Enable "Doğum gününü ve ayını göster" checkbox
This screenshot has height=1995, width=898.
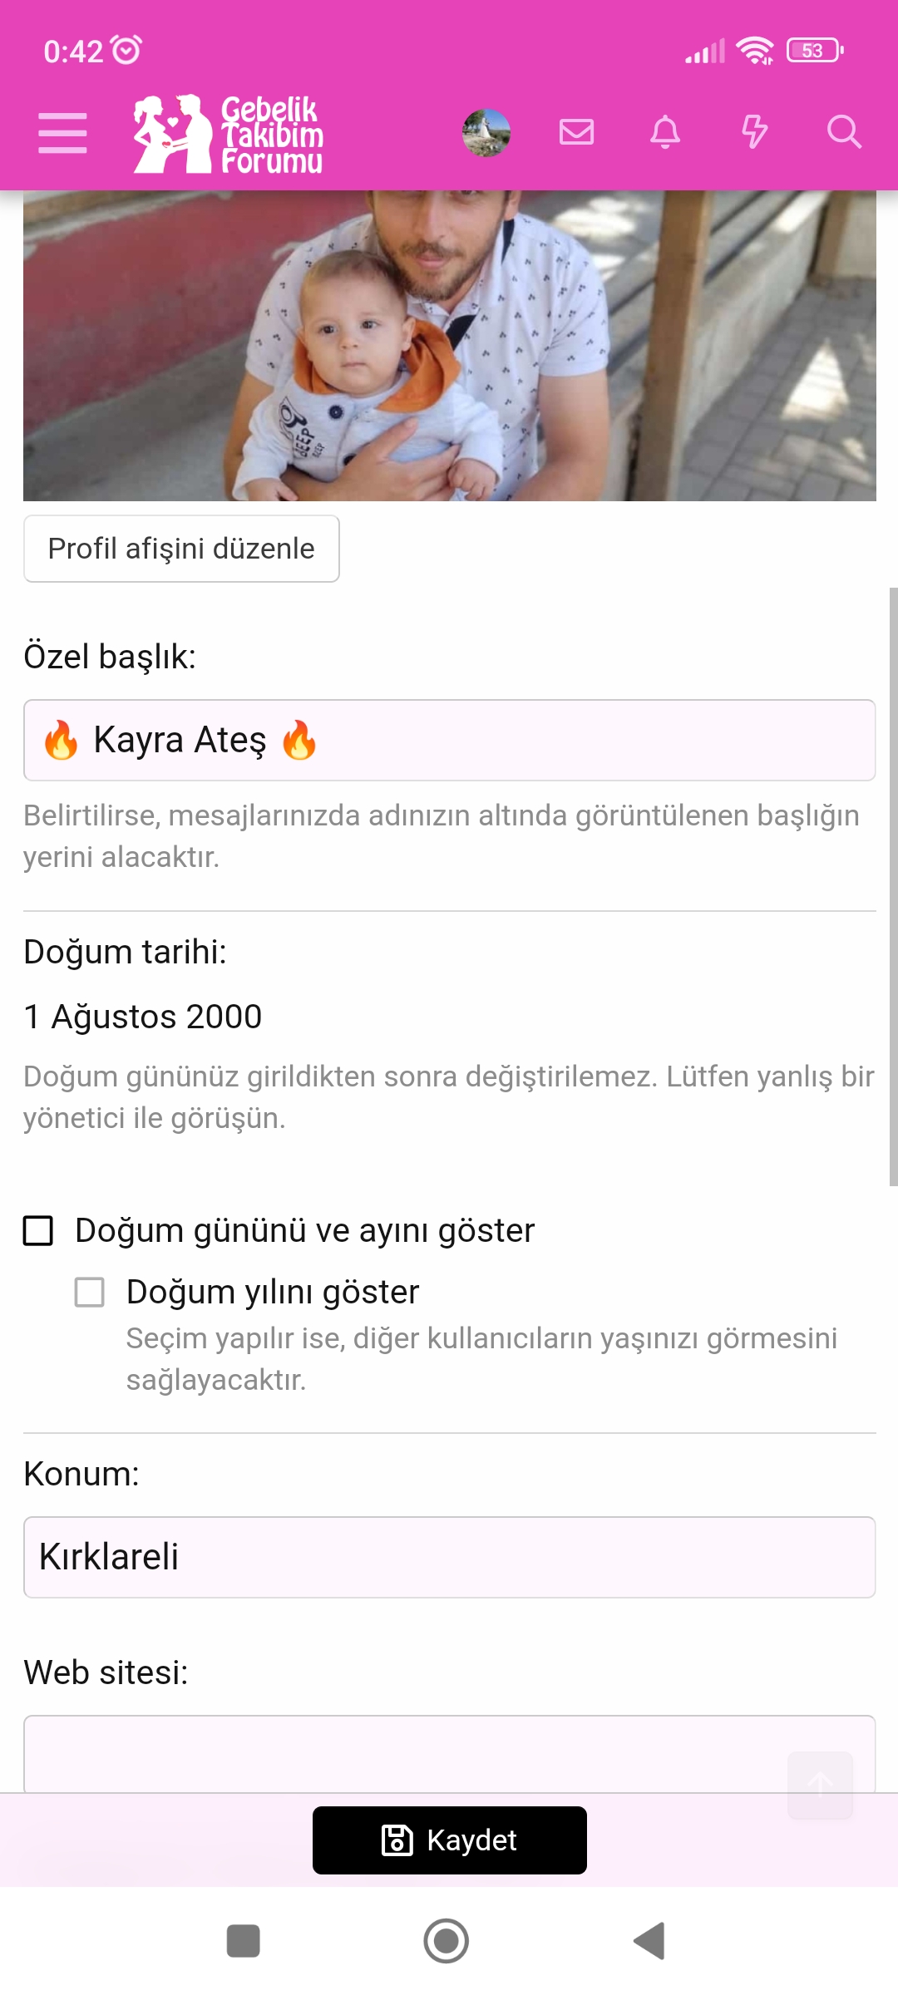click(38, 1231)
